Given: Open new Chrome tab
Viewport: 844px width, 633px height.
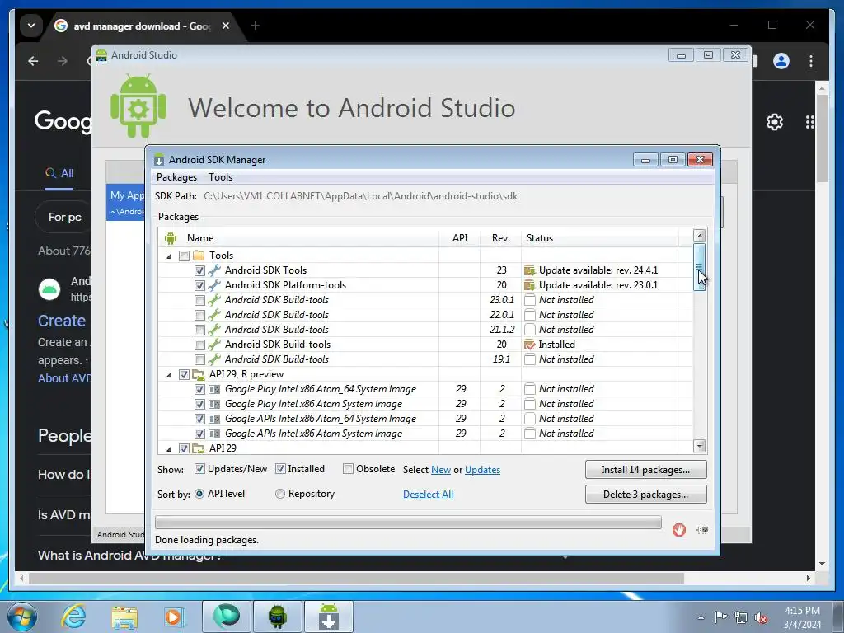Looking at the screenshot, I should 256,26.
